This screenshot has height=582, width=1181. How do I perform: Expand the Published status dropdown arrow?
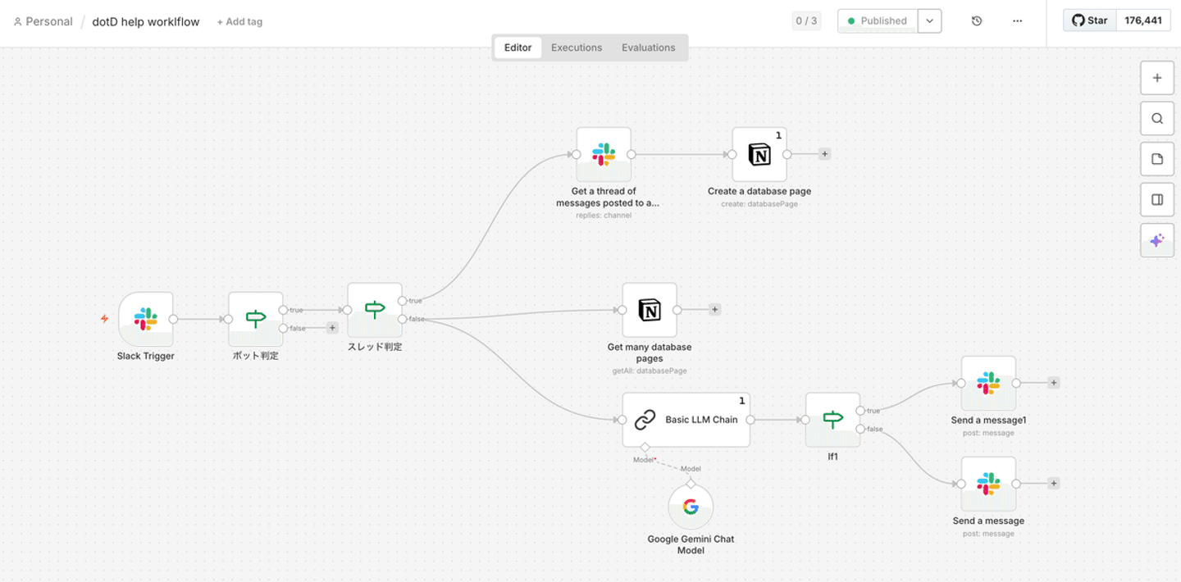(929, 21)
